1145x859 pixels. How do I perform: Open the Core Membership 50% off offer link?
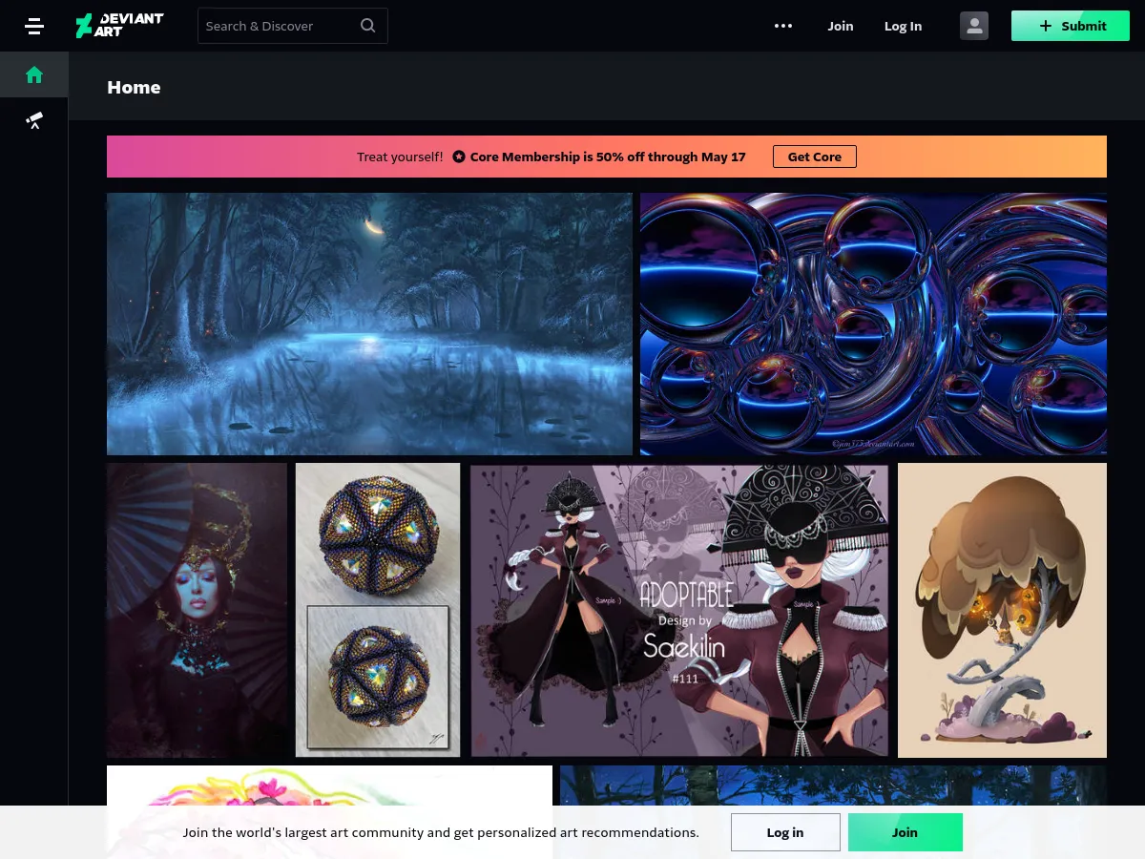tap(608, 157)
